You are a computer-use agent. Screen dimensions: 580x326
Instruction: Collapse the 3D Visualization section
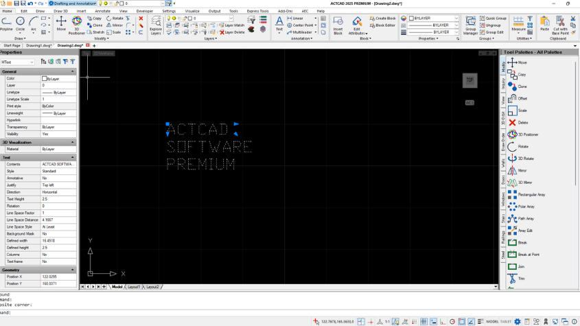73,142
